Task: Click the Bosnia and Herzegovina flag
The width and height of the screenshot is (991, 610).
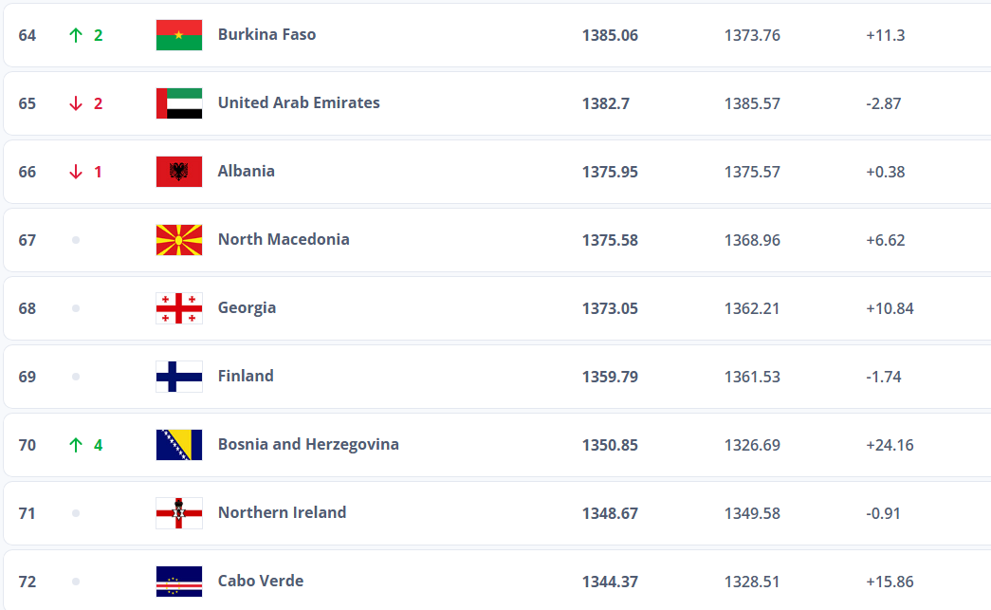Action: tap(179, 445)
